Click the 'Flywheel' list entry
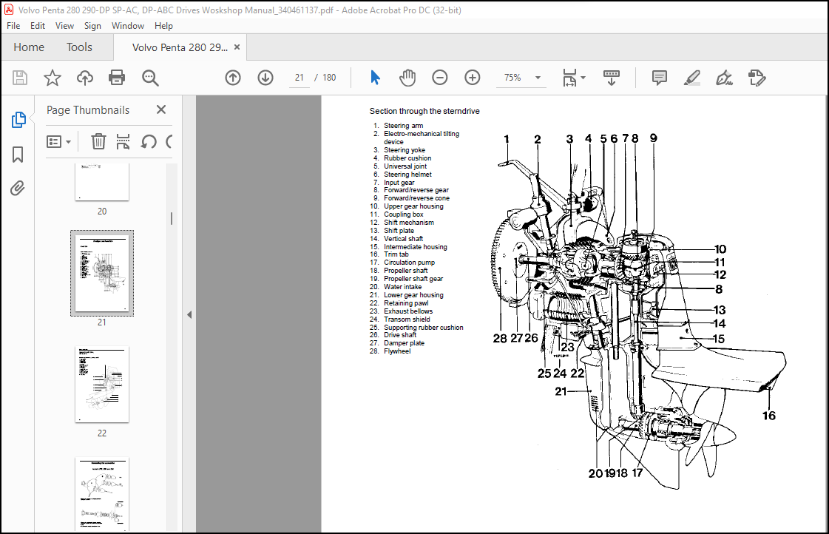Screen dimensions: 829x534 click(397, 351)
